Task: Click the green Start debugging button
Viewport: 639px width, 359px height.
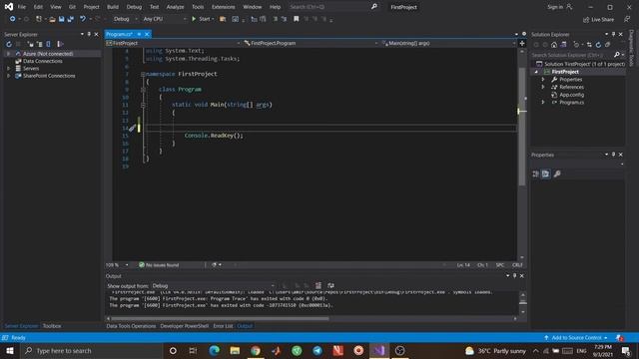Action: [202, 19]
